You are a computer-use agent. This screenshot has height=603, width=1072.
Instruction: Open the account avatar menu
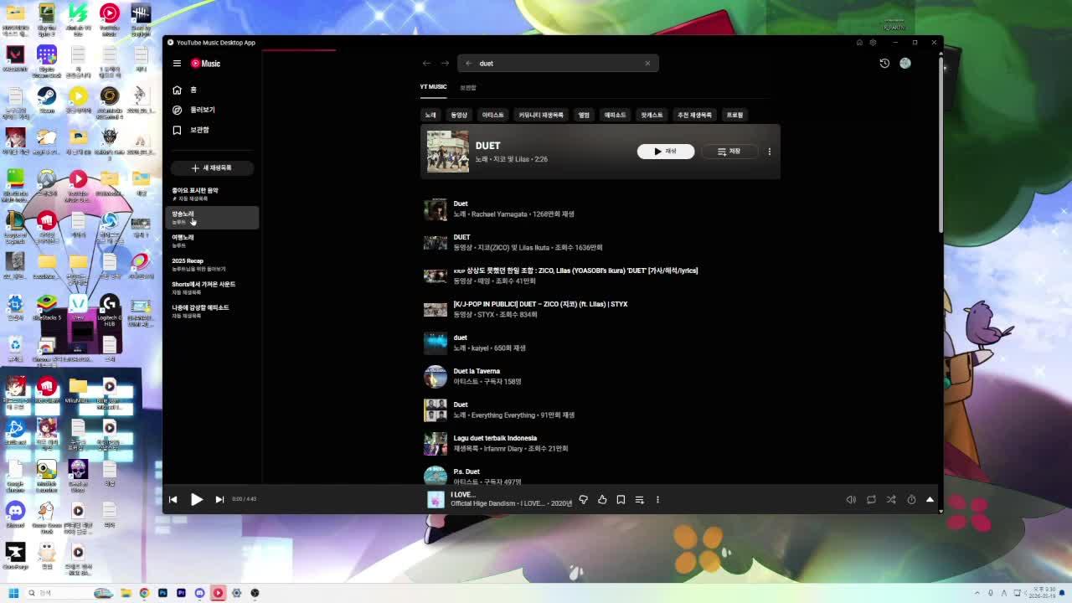click(905, 64)
